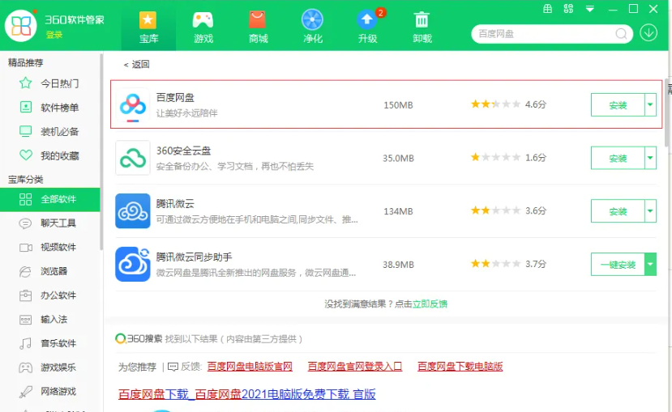Open the download manager arrow icon
The image size is (672, 412).
pos(648,33)
